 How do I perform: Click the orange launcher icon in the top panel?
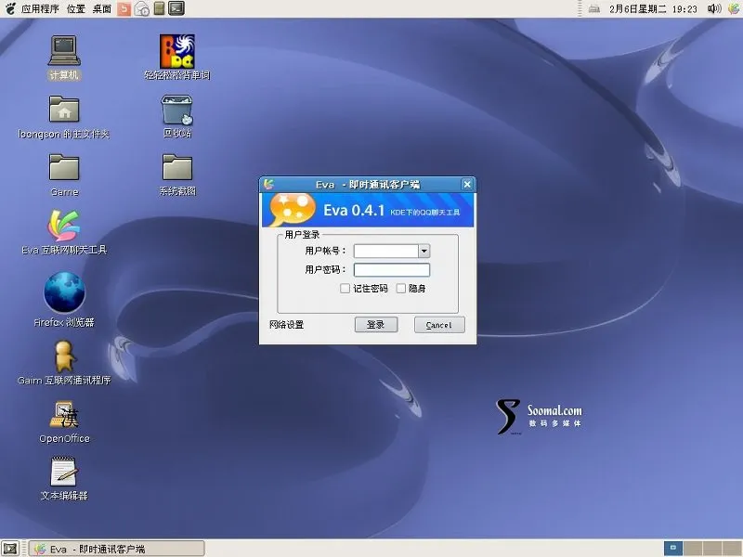pyautogui.click(x=124, y=8)
